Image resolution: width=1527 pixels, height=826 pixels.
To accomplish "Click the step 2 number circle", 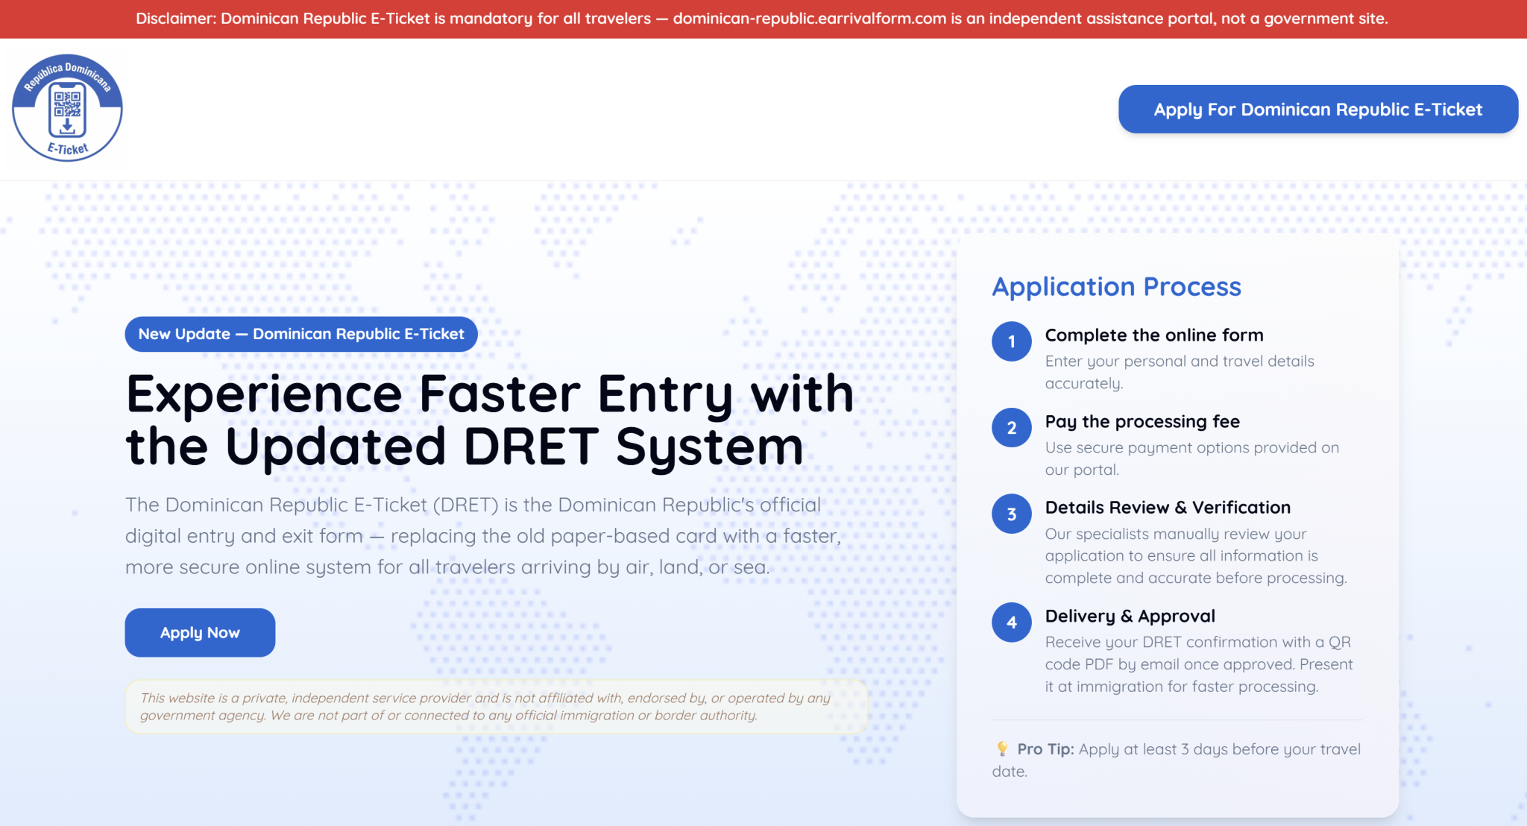I will [1011, 428].
